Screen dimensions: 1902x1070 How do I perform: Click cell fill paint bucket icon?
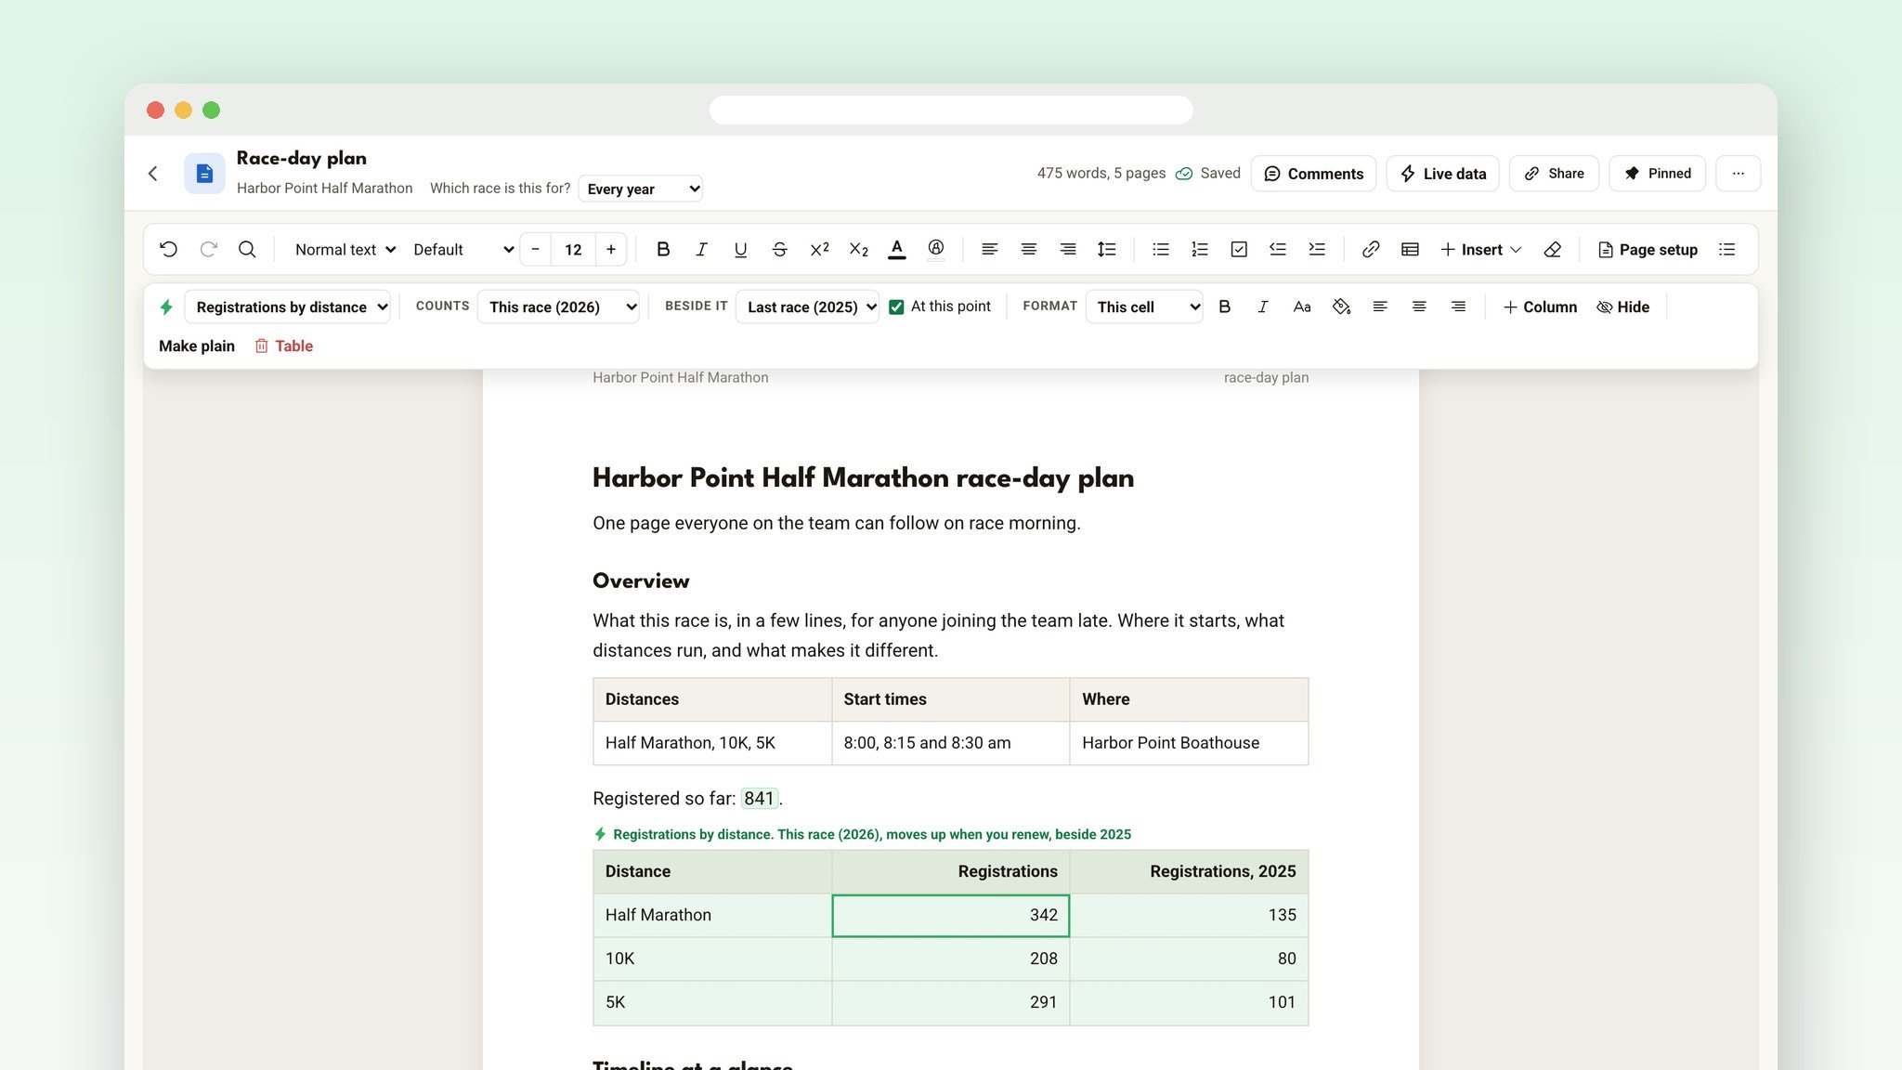1341,307
